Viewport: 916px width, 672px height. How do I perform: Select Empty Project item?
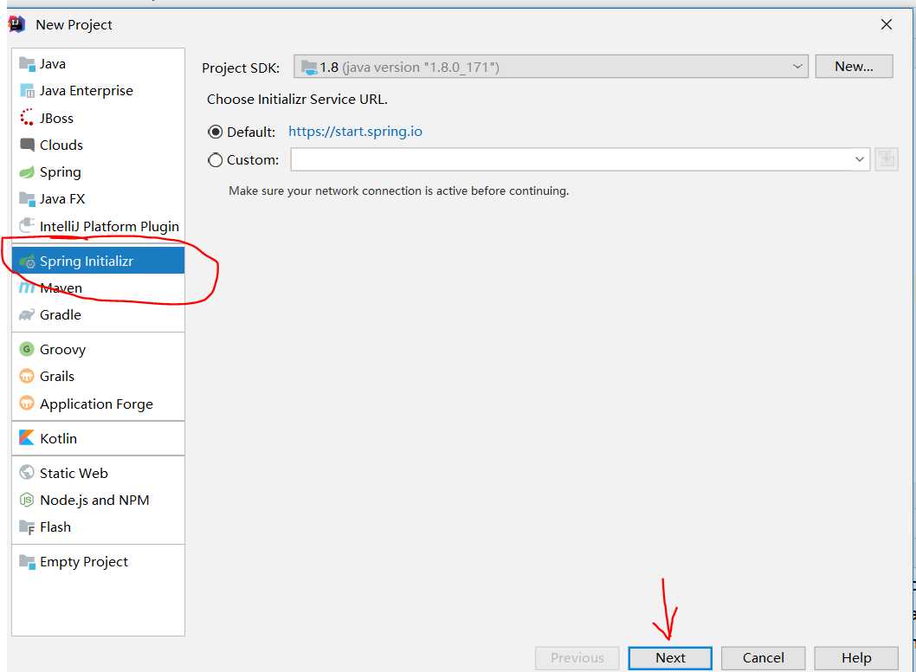(x=98, y=561)
